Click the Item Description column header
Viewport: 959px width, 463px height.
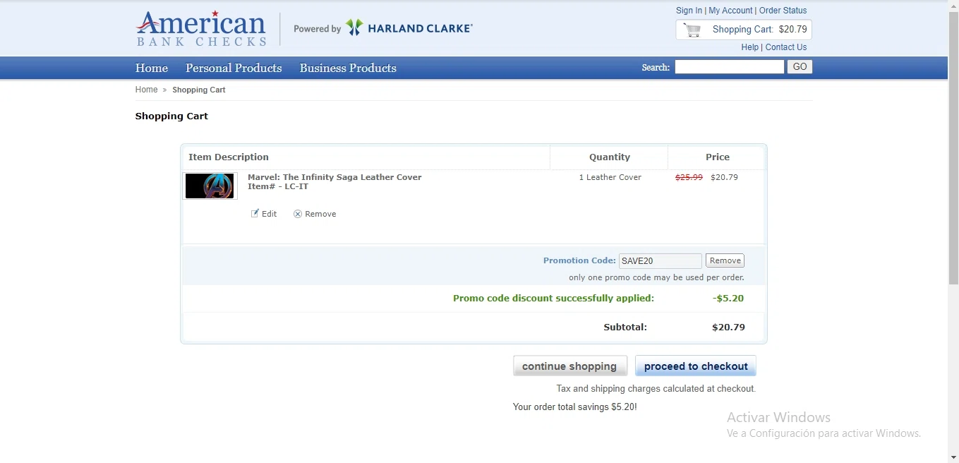click(x=229, y=157)
